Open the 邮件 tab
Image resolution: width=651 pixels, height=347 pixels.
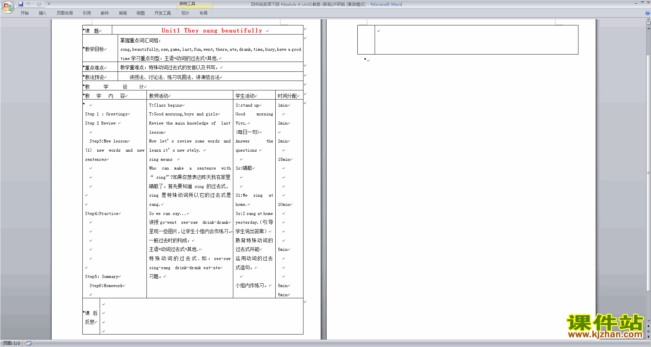[x=105, y=13]
